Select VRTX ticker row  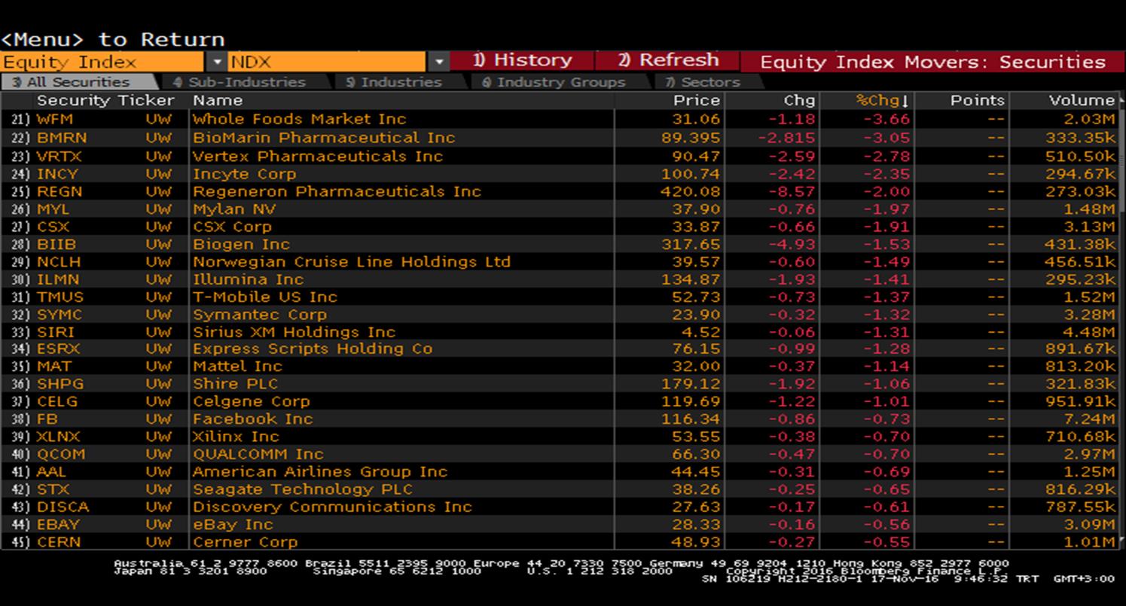point(59,157)
